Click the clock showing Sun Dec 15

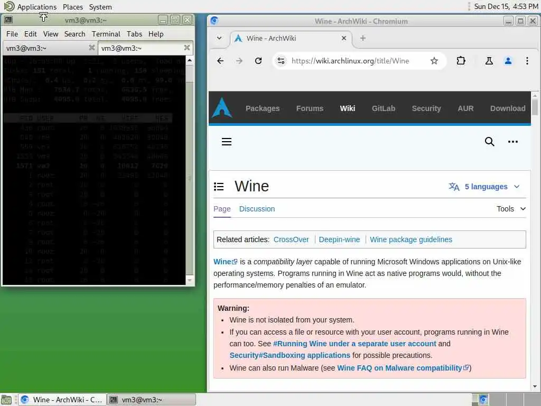coord(506,6)
